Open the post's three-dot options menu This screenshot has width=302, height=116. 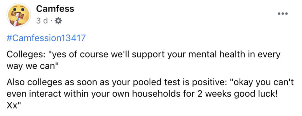[x=283, y=14]
